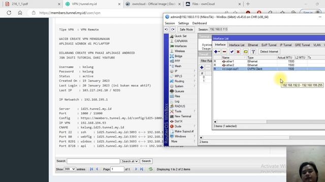Open WinBox Settings menu
This screenshot has height=182, width=325.
tap(183, 23)
